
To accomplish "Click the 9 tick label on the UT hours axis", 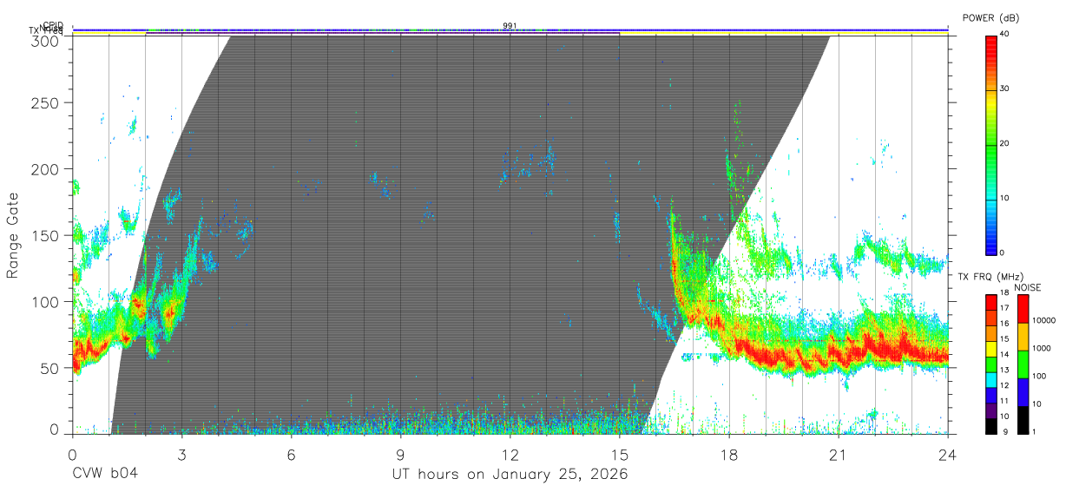I will (401, 454).
